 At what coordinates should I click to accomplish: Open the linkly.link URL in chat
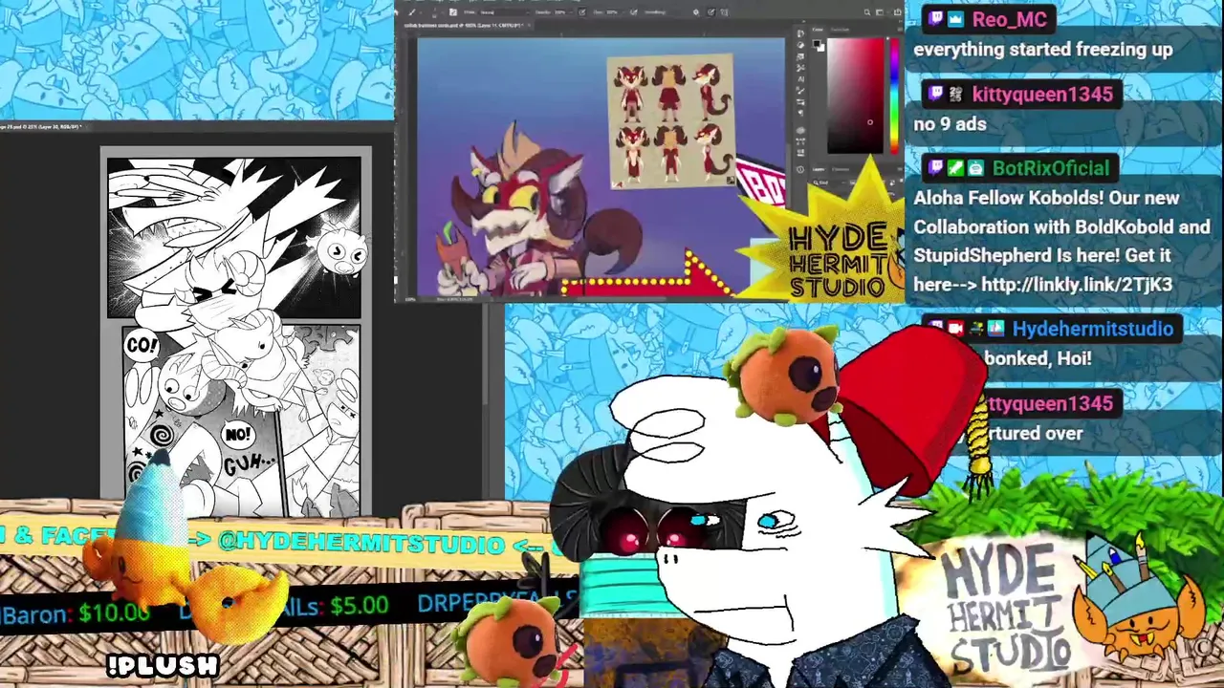coord(1076,285)
